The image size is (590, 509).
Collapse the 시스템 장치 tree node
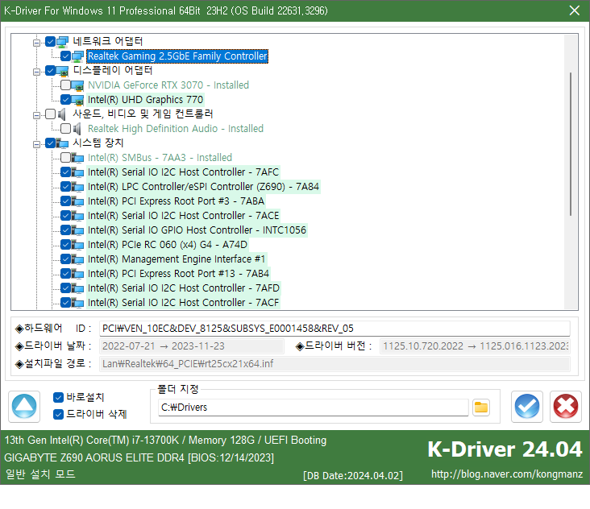tap(36, 144)
